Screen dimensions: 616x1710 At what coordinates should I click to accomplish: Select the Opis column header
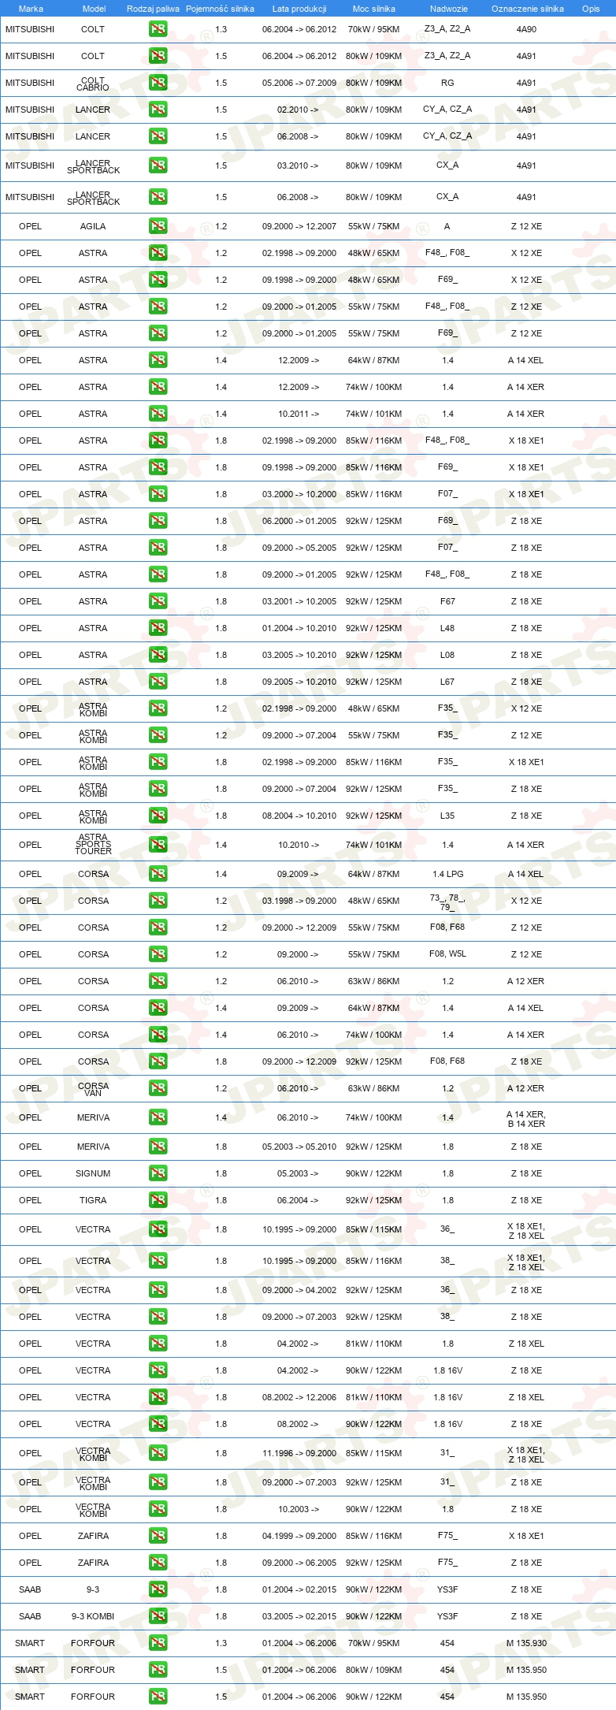point(591,9)
